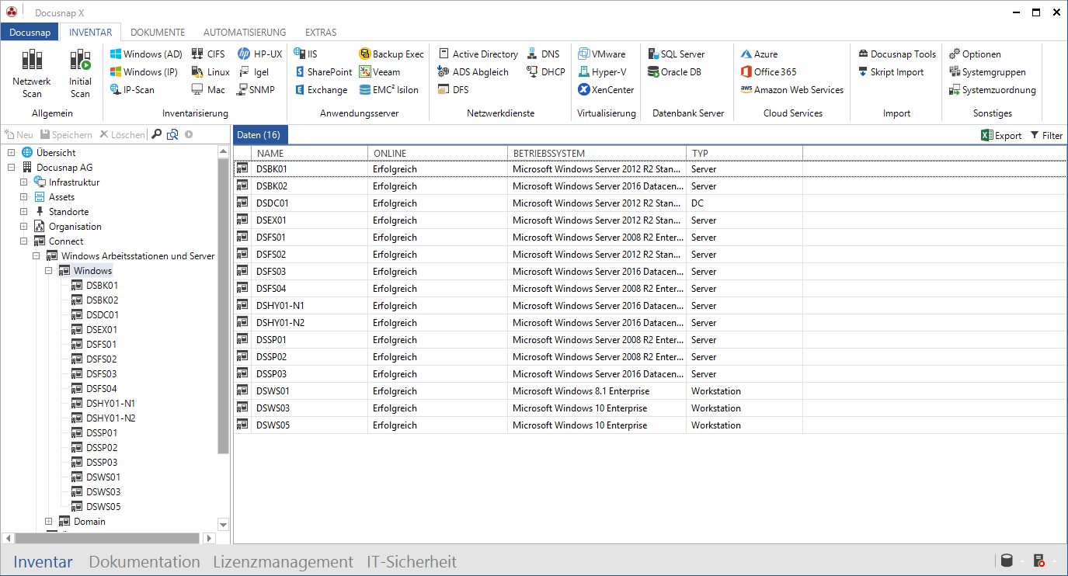Select Backup Exec scan
The image size is (1068, 576).
coord(391,54)
